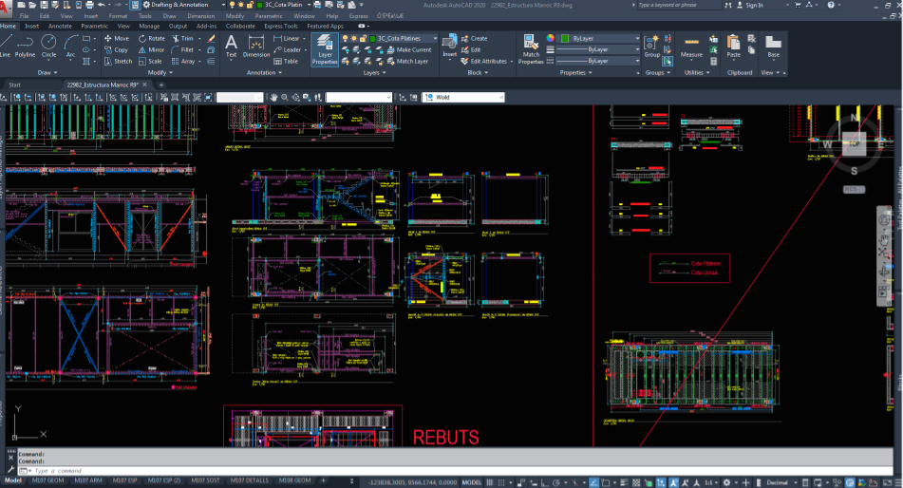The width and height of the screenshot is (903, 488).
Task: Click the Fillet tool
Action: click(183, 50)
